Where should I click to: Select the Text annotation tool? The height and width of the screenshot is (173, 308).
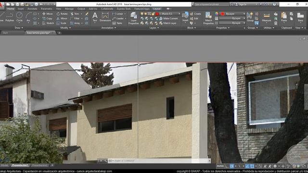[95, 17]
